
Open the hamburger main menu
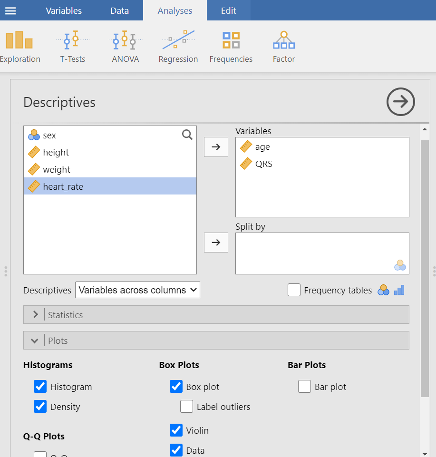10,10
